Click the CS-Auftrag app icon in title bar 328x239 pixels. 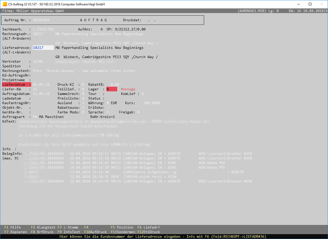pos(4,3)
